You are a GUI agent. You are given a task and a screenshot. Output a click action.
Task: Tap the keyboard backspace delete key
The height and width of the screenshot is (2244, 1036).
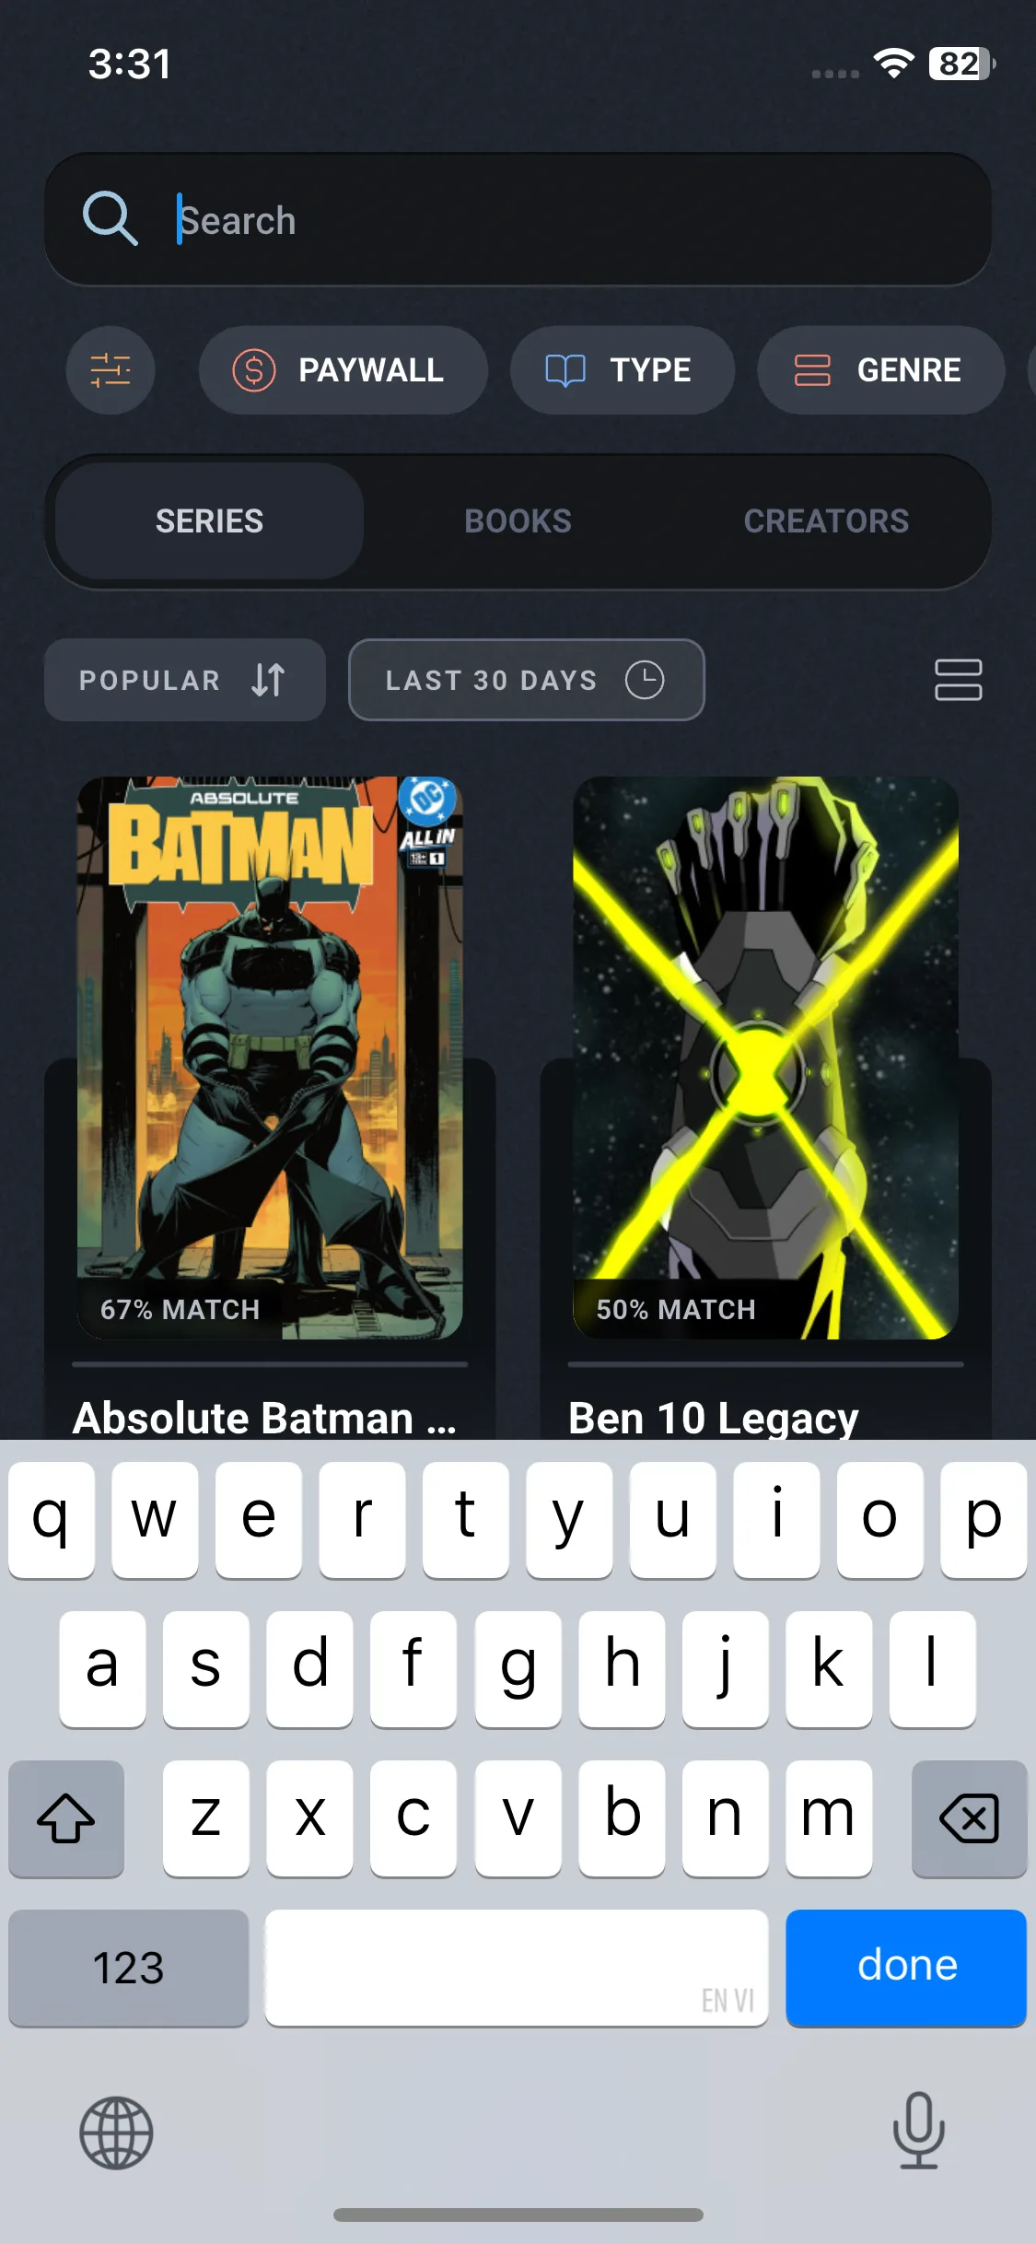click(969, 1818)
